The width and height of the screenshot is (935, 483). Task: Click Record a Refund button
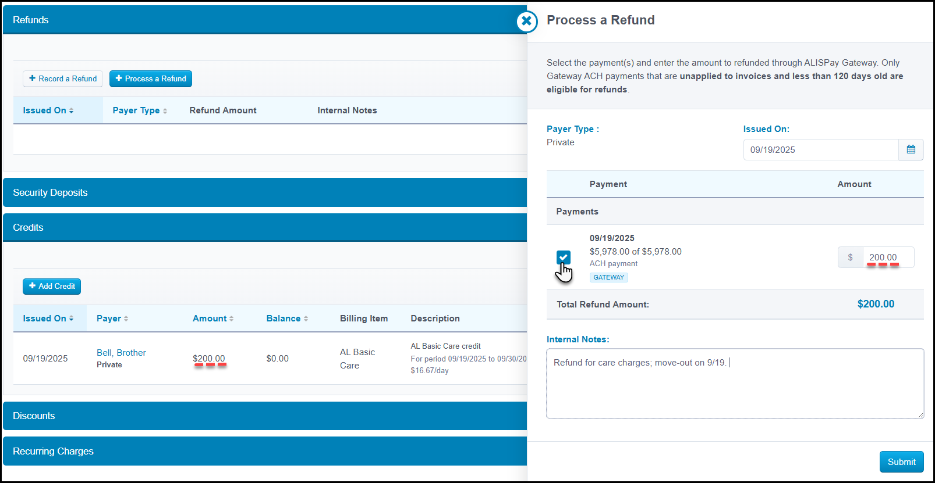(63, 78)
